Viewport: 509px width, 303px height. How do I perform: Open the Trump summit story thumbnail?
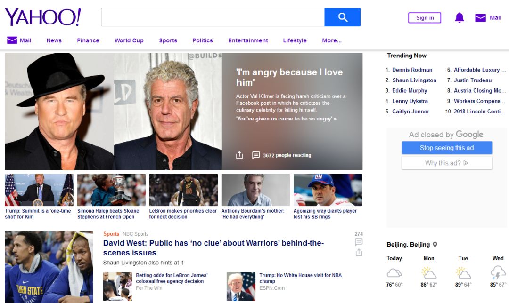[39, 190]
